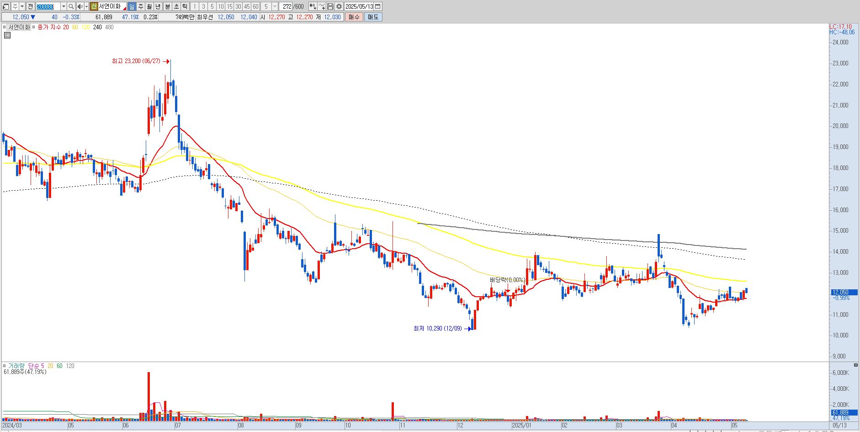Screen dimensions: 860x432
Task: Open the chart settings gear icon
Action: (x=339, y=6)
